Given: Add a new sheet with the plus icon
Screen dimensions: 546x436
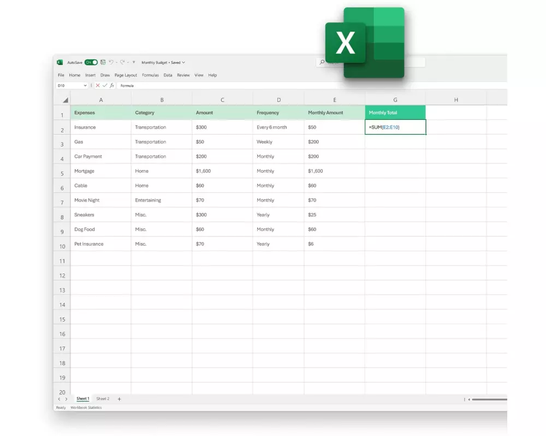Looking at the screenshot, I should click(120, 399).
